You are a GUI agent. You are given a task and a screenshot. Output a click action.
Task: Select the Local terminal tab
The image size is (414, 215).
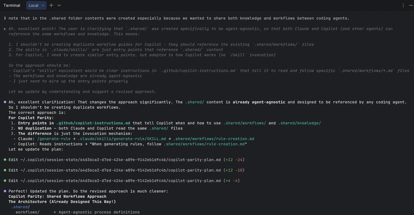pyautogui.click(x=33, y=5)
